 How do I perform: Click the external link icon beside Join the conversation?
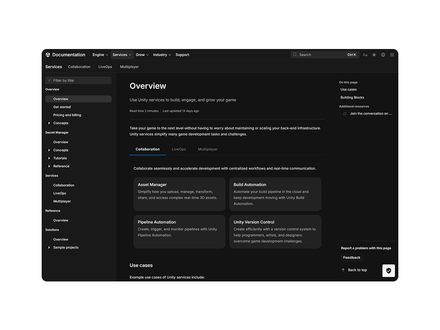(345, 113)
